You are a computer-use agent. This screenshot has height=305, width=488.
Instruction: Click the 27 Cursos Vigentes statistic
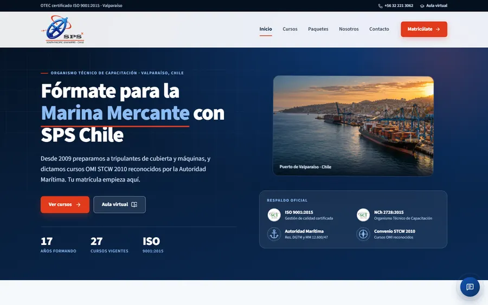point(109,245)
